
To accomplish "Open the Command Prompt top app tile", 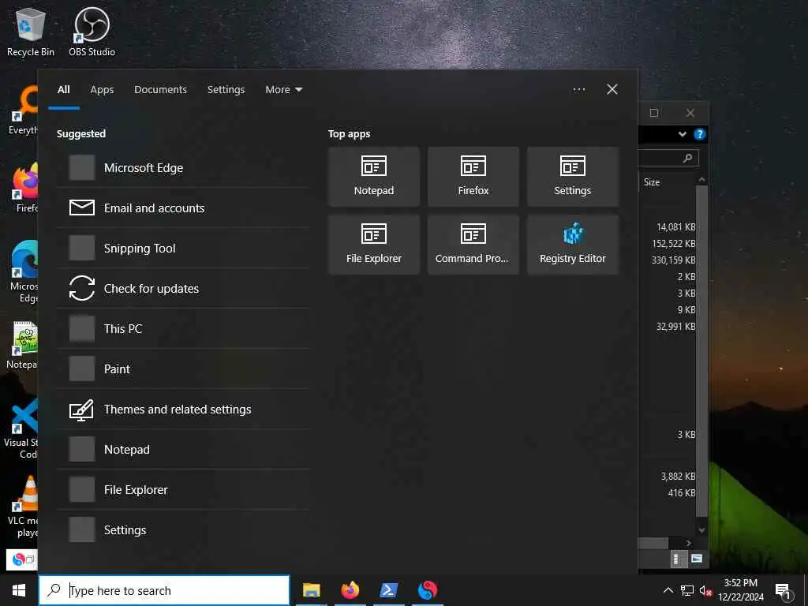I will [473, 245].
